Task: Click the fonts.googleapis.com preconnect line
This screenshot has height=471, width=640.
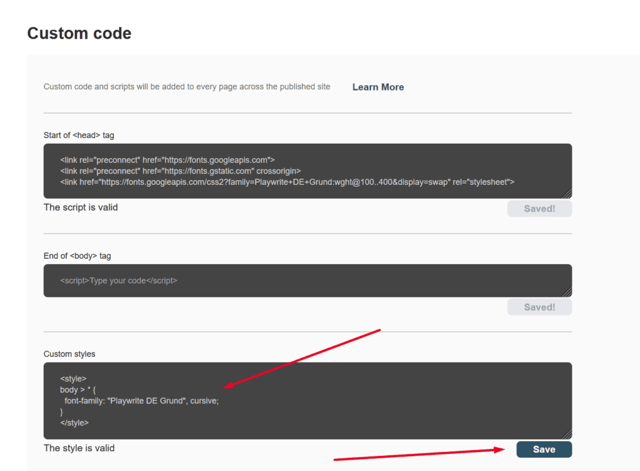Action: pos(167,160)
